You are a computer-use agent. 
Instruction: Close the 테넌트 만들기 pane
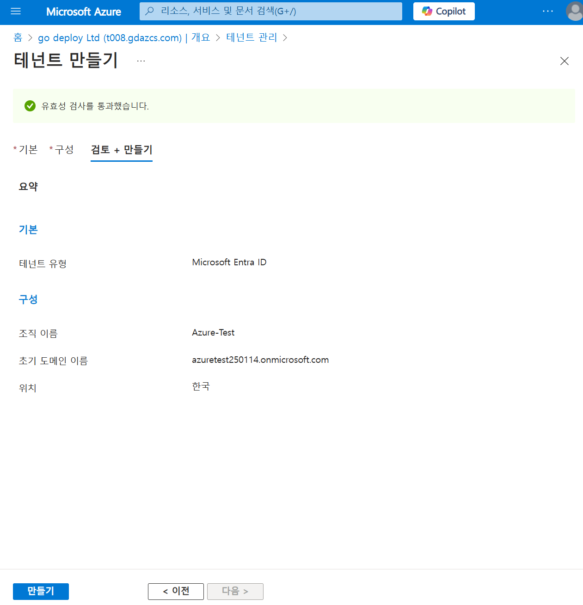click(x=565, y=61)
